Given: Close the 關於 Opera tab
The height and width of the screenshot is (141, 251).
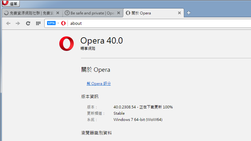Looking at the screenshot, I should click(179, 13).
